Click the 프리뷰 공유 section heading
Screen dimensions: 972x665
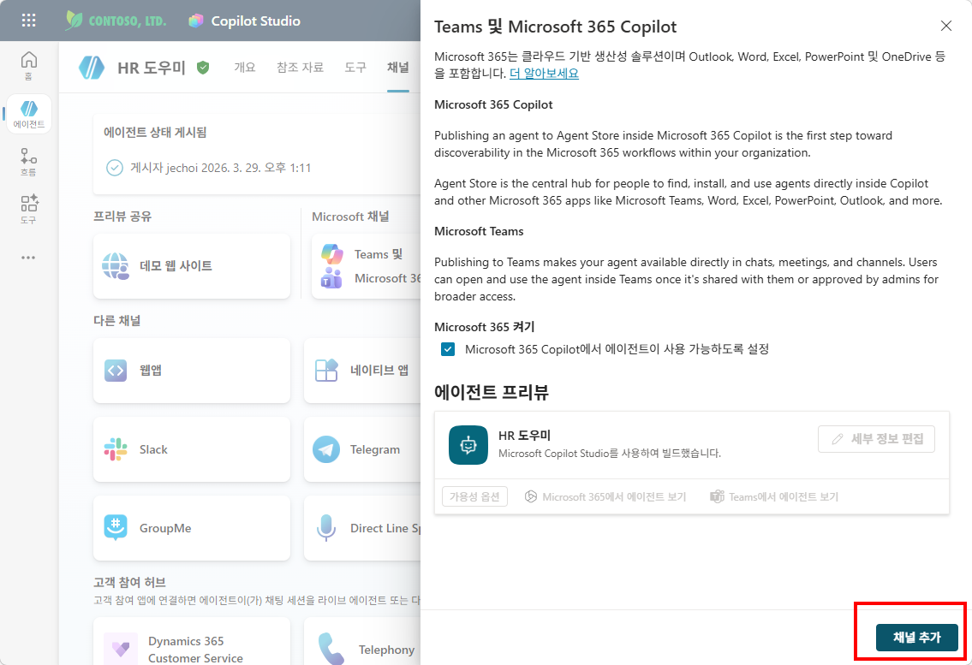click(x=122, y=217)
